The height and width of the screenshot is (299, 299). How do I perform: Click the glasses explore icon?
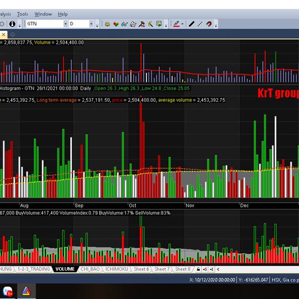pyautogui.click(x=125, y=23)
